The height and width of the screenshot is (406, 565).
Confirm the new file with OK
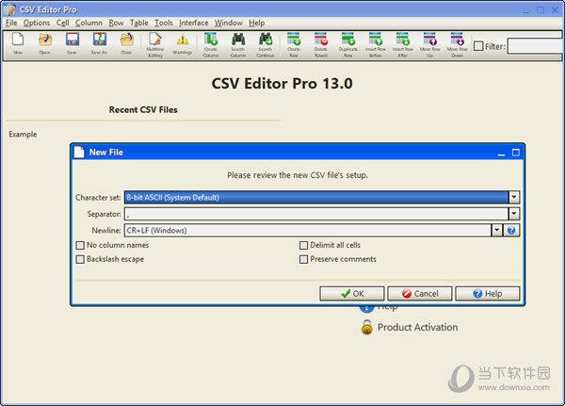(x=351, y=294)
